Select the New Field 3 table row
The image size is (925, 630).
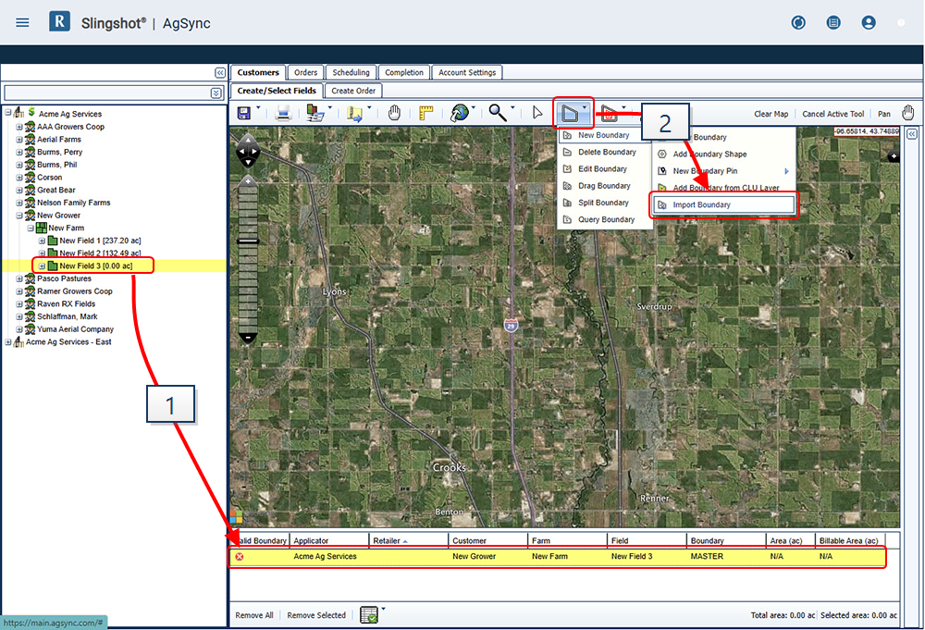(558, 556)
